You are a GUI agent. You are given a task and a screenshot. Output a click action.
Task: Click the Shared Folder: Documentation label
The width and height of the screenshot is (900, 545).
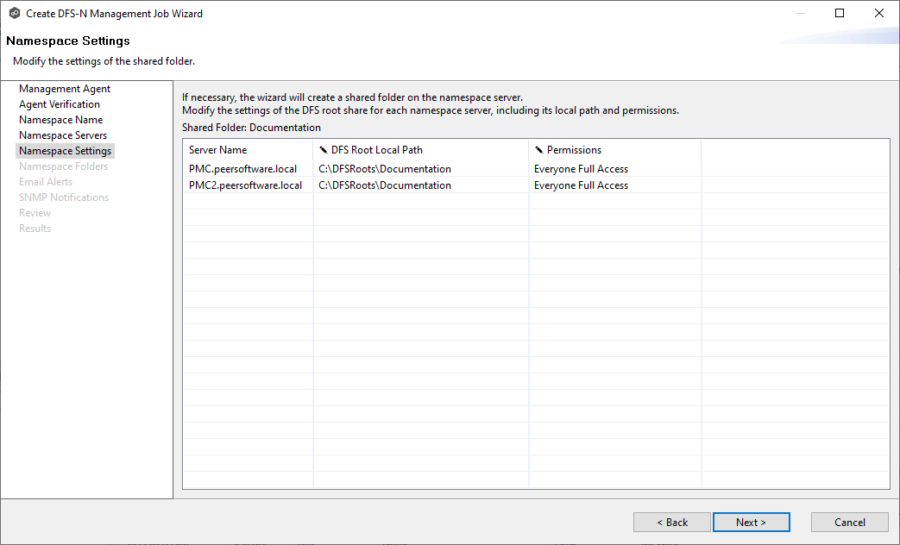click(x=251, y=128)
